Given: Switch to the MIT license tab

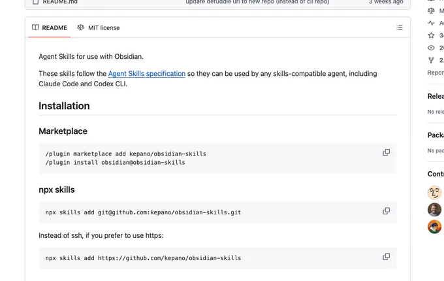Looking at the screenshot, I should click(x=99, y=27).
